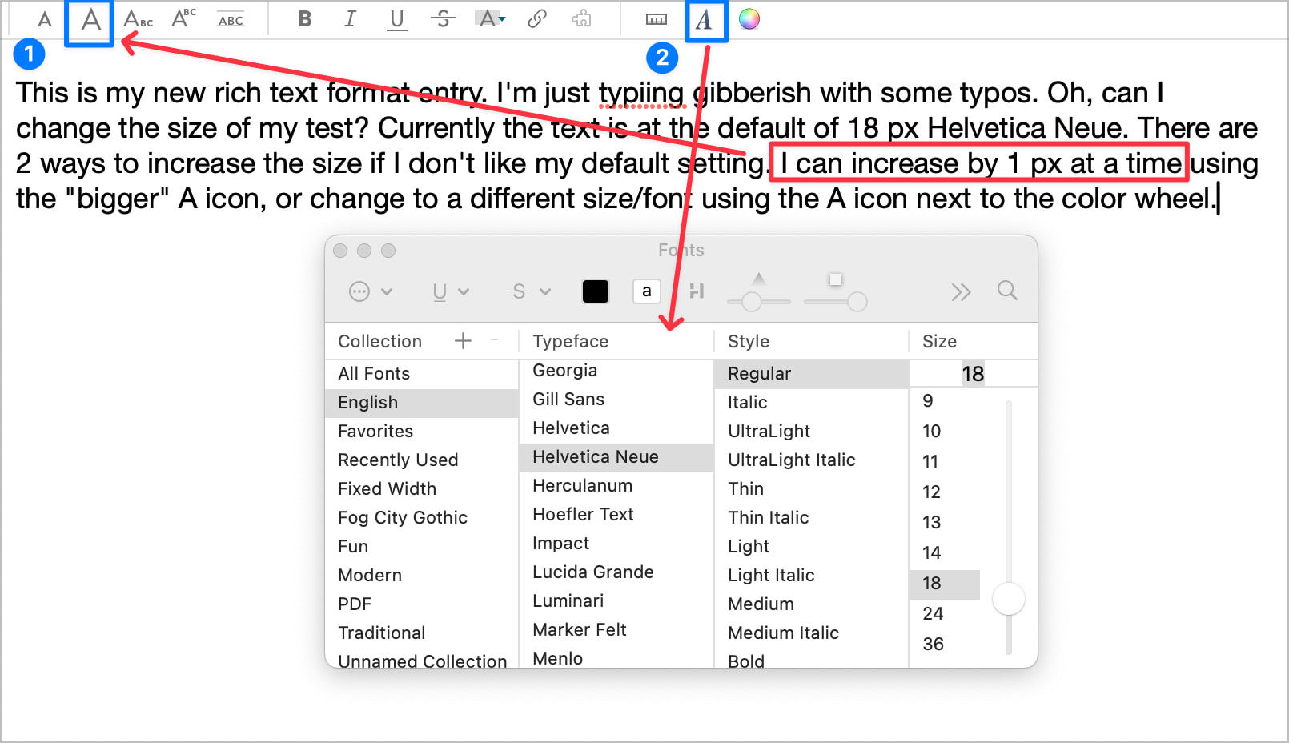Click the smaller text size A icon
The image size is (1289, 743).
pyautogui.click(x=45, y=20)
